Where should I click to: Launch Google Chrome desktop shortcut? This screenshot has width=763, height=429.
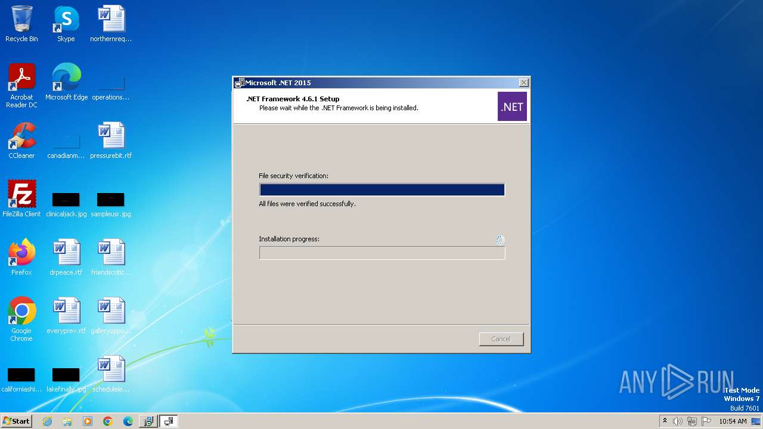point(21,319)
